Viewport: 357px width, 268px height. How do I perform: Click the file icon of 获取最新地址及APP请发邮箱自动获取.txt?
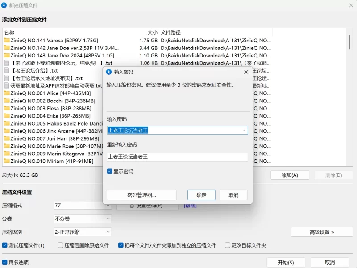(x=7, y=85)
